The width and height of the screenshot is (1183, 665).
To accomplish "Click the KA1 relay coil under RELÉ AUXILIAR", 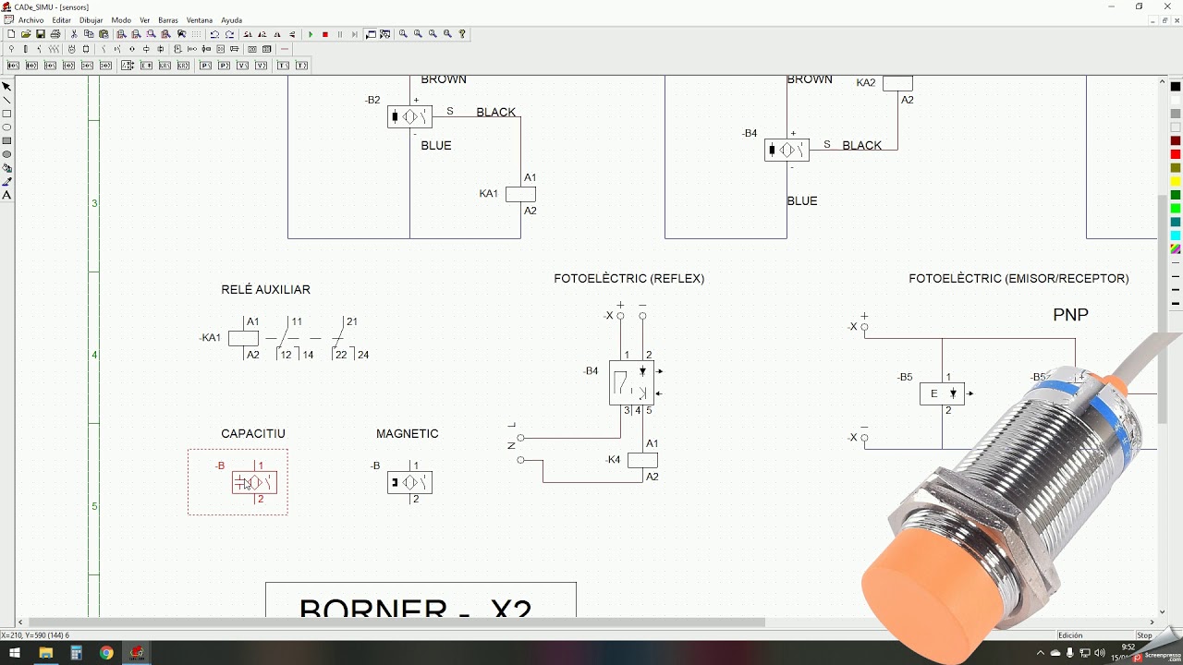I will (243, 338).
